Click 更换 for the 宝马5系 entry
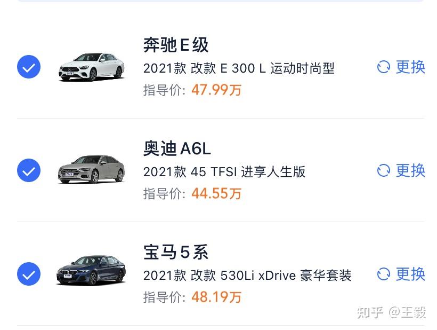This screenshot has width=437, height=330. pos(410,274)
